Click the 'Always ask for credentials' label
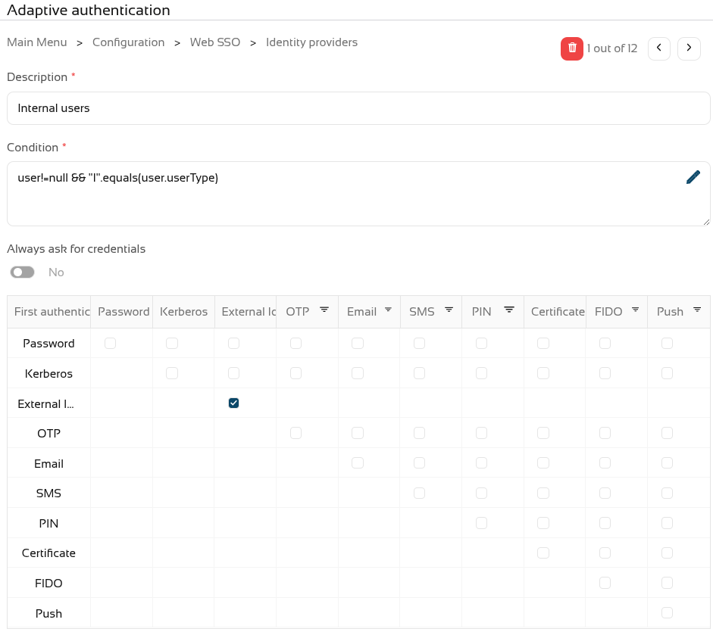This screenshot has height=632, width=713. [x=76, y=249]
